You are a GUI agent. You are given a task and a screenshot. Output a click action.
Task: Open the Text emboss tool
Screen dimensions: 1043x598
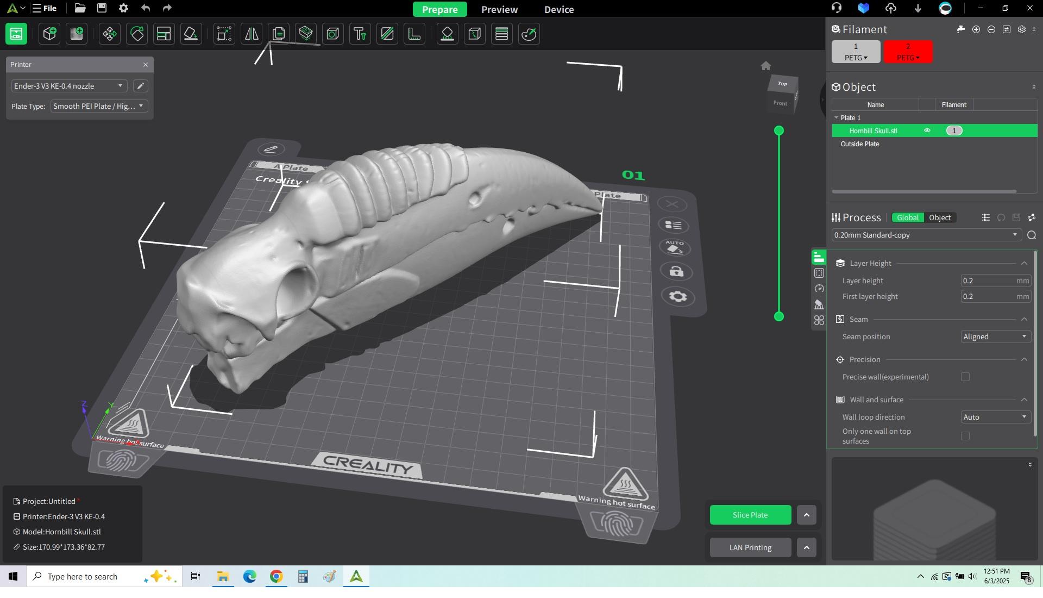[360, 34]
